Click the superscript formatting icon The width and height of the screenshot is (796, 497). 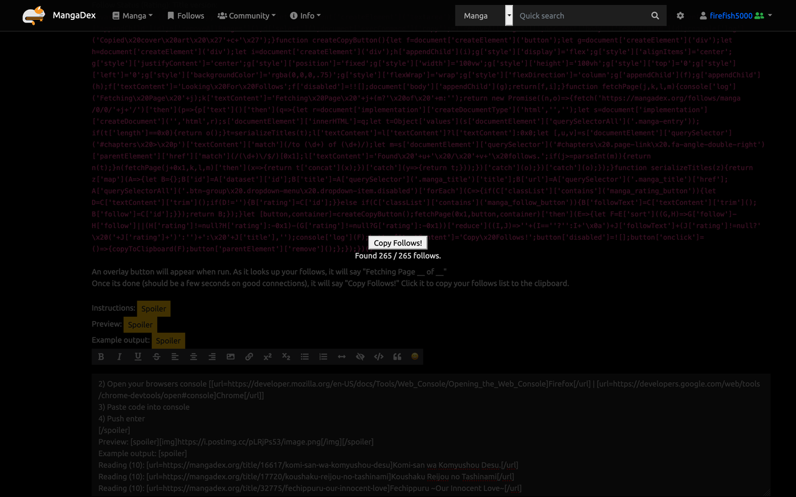tap(267, 357)
